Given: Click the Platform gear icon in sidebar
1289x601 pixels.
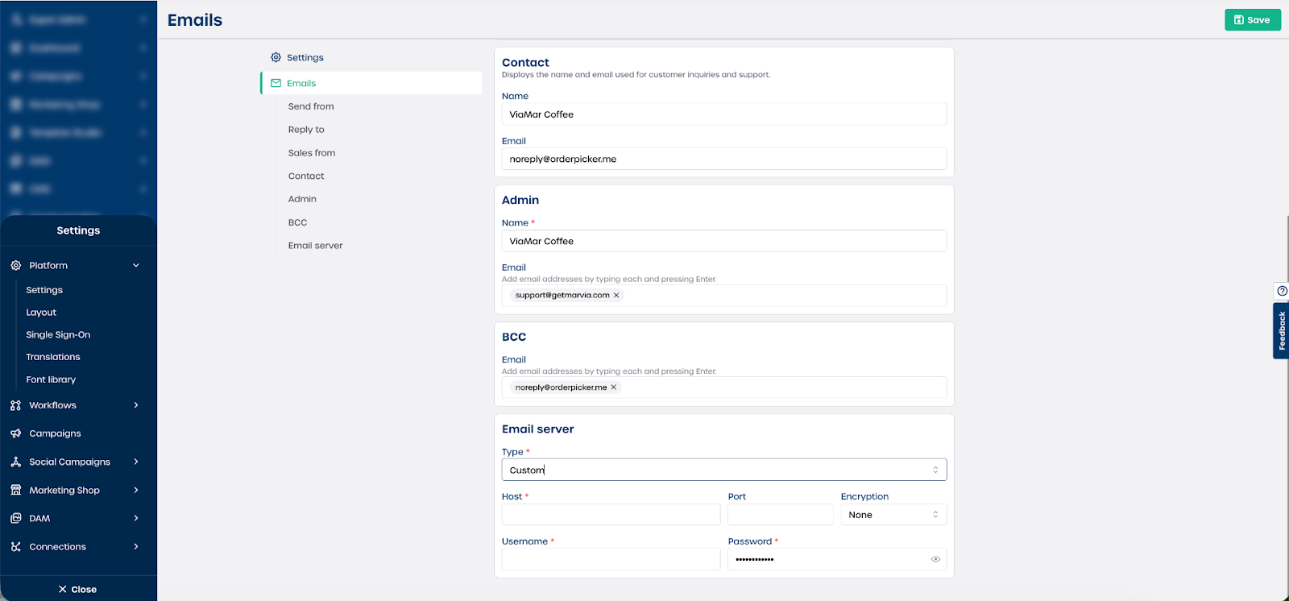Looking at the screenshot, I should [15, 265].
